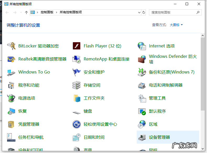This screenshot has width=207, height=153.
Task: Open the 管理工具 gear icon
Action: click(142, 98)
